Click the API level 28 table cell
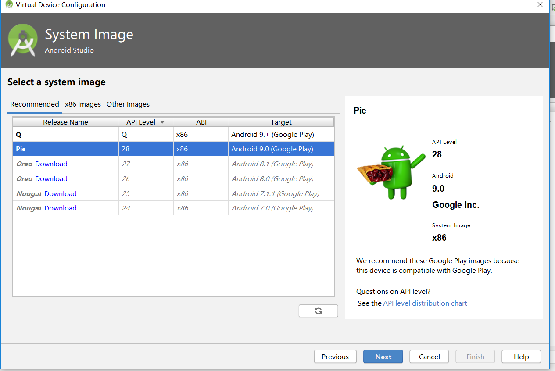The height and width of the screenshot is (371, 555). pos(146,149)
